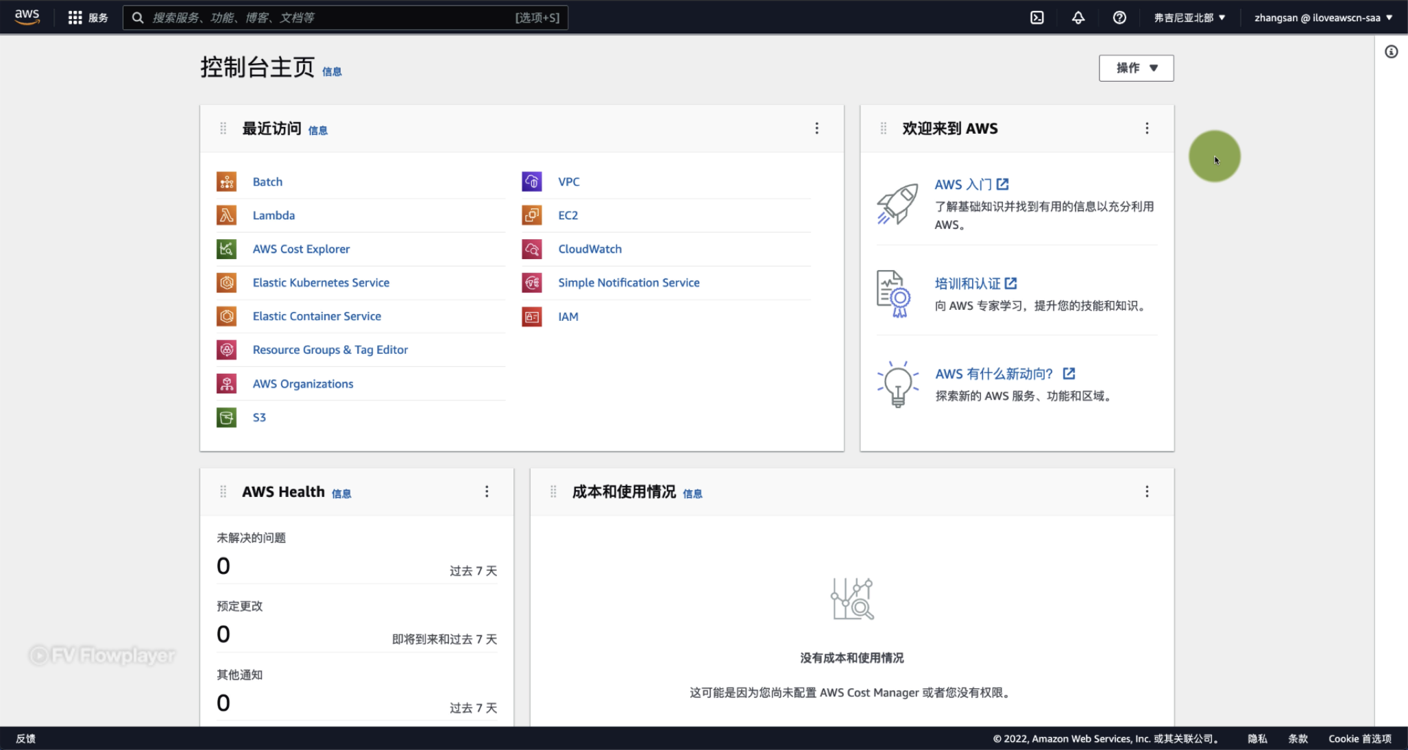The height and width of the screenshot is (750, 1408).
Task: Click drag handle of 最近访问 widget
Action: (223, 129)
